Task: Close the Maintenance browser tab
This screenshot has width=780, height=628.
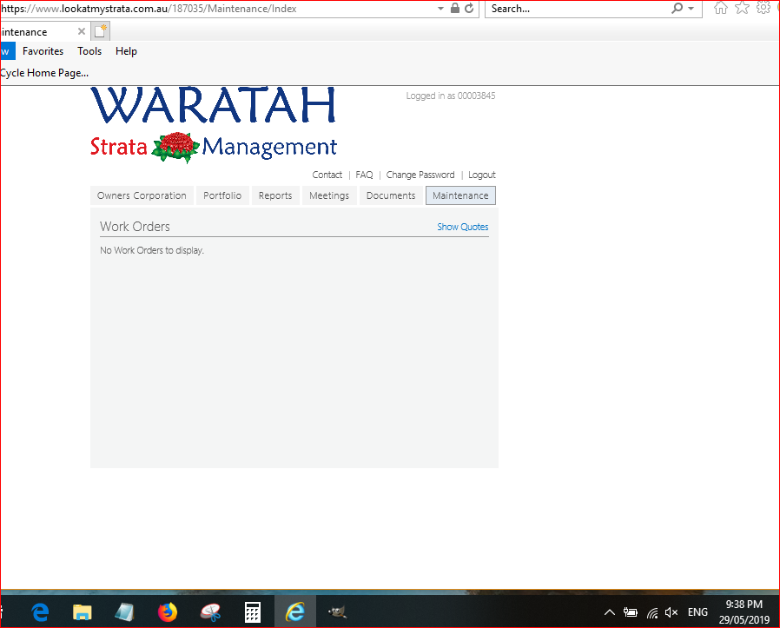Action: coord(82,31)
